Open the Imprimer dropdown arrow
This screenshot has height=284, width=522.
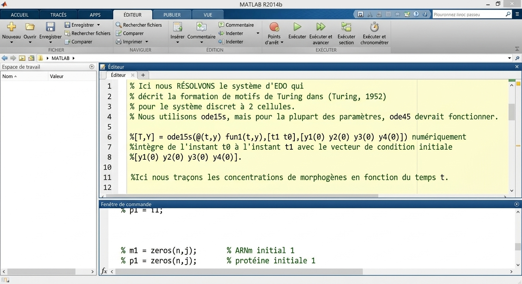(x=147, y=42)
